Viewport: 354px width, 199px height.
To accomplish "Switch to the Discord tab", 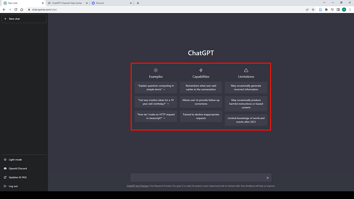I will click(x=112, y=3).
